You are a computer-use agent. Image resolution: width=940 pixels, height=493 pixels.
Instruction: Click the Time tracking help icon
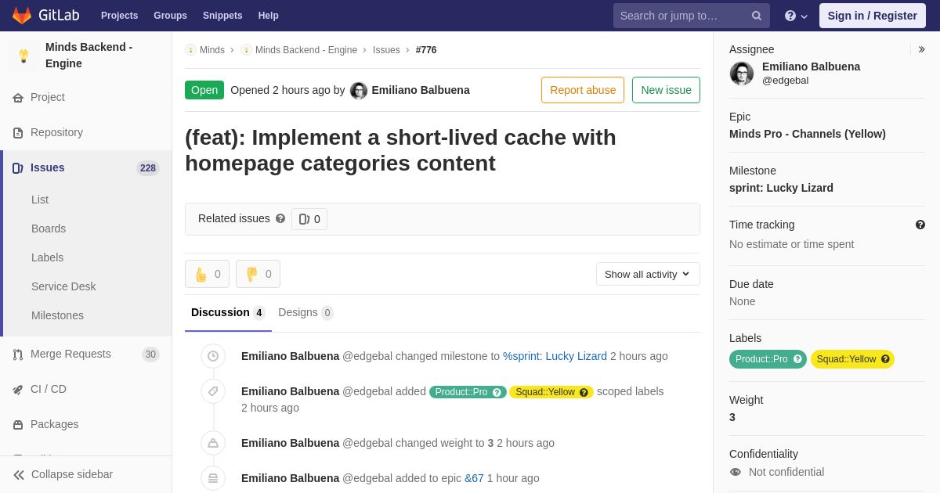(x=920, y=225)
